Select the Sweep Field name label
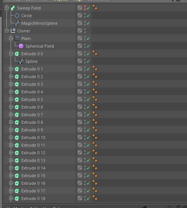 [29, 8]
